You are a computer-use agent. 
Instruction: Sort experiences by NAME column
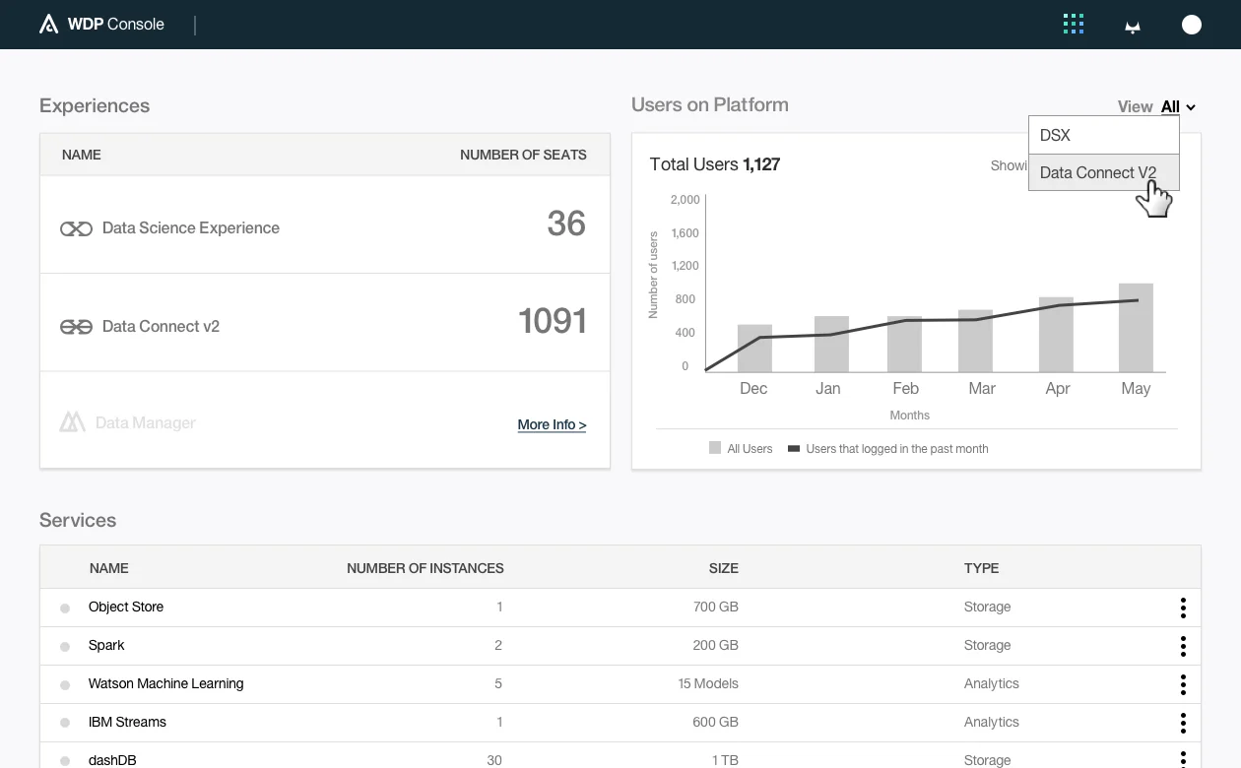pyautogui.click(x=82, y=155)
